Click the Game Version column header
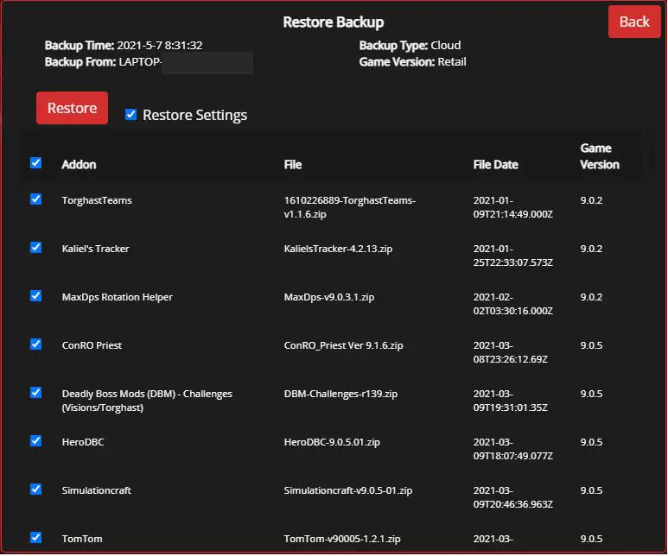This screenshot has height=556, width=668. [x=600, y=156]
